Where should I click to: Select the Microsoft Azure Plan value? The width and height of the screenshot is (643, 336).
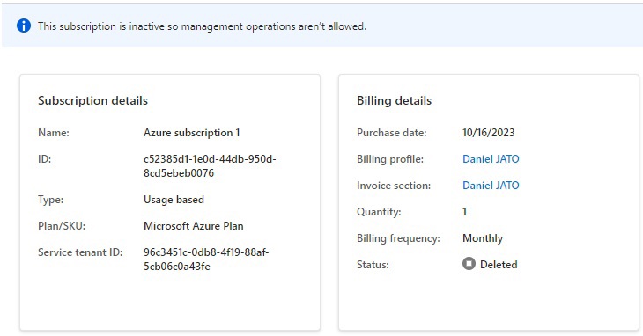[194, 226]
